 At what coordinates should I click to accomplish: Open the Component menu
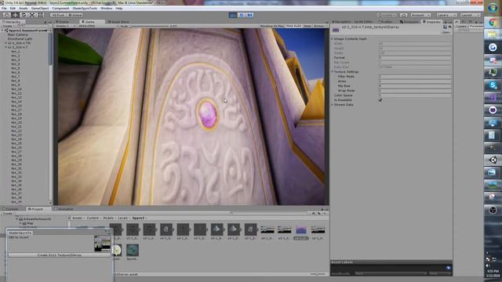click(x=60, y=9)
